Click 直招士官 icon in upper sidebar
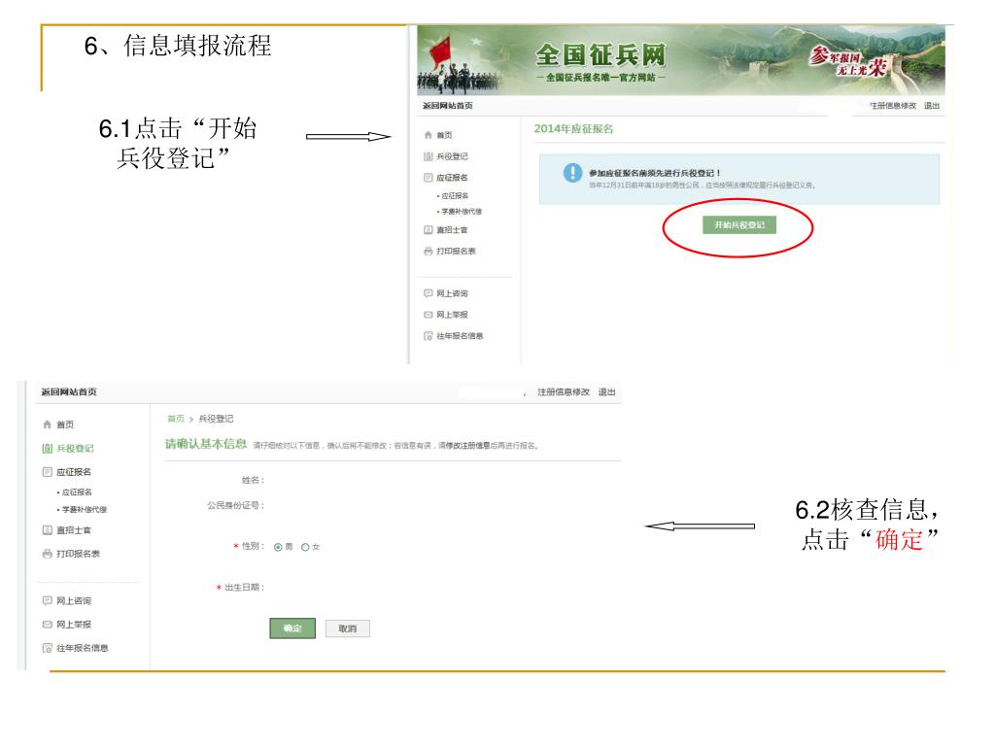 [428, 230]
